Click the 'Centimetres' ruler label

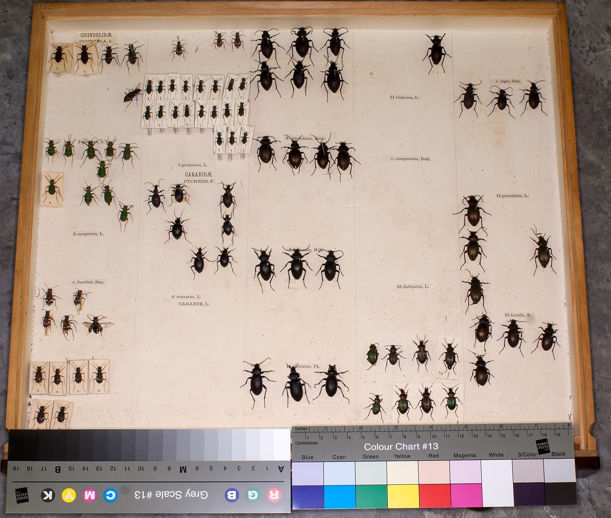(x=306, y=443)
